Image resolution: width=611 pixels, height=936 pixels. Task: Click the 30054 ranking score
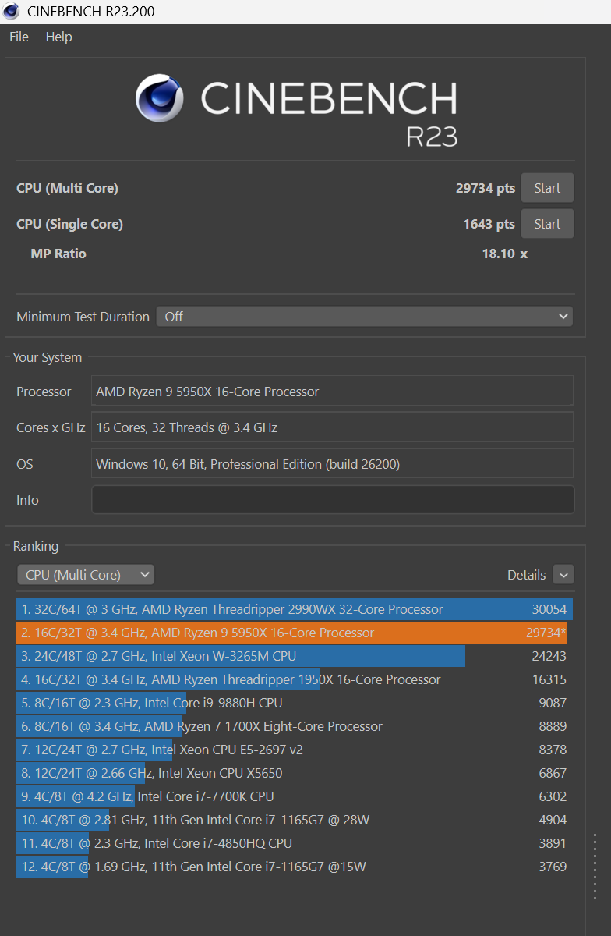click(x=549, y=609)
